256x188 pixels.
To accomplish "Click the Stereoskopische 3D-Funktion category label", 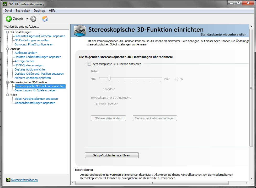I will pos(29,82).
